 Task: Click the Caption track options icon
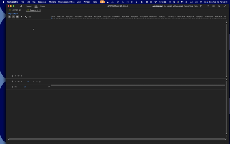pos(30,17)
